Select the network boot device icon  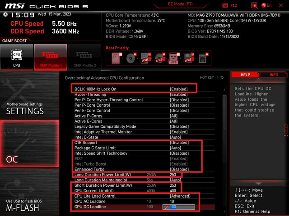203,58
